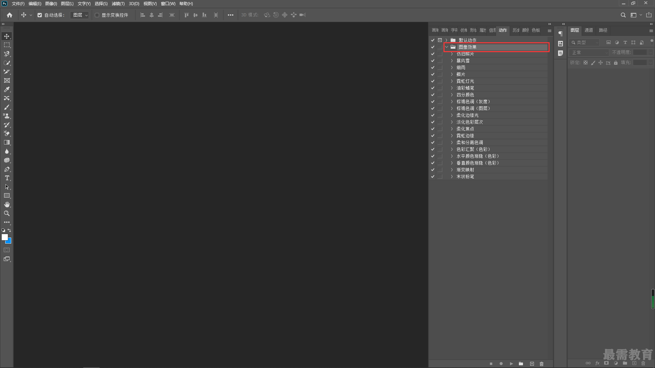This screenshot has height=368, width=655.
Task: Expand the 鳞片 action
Action: (452, 74)
